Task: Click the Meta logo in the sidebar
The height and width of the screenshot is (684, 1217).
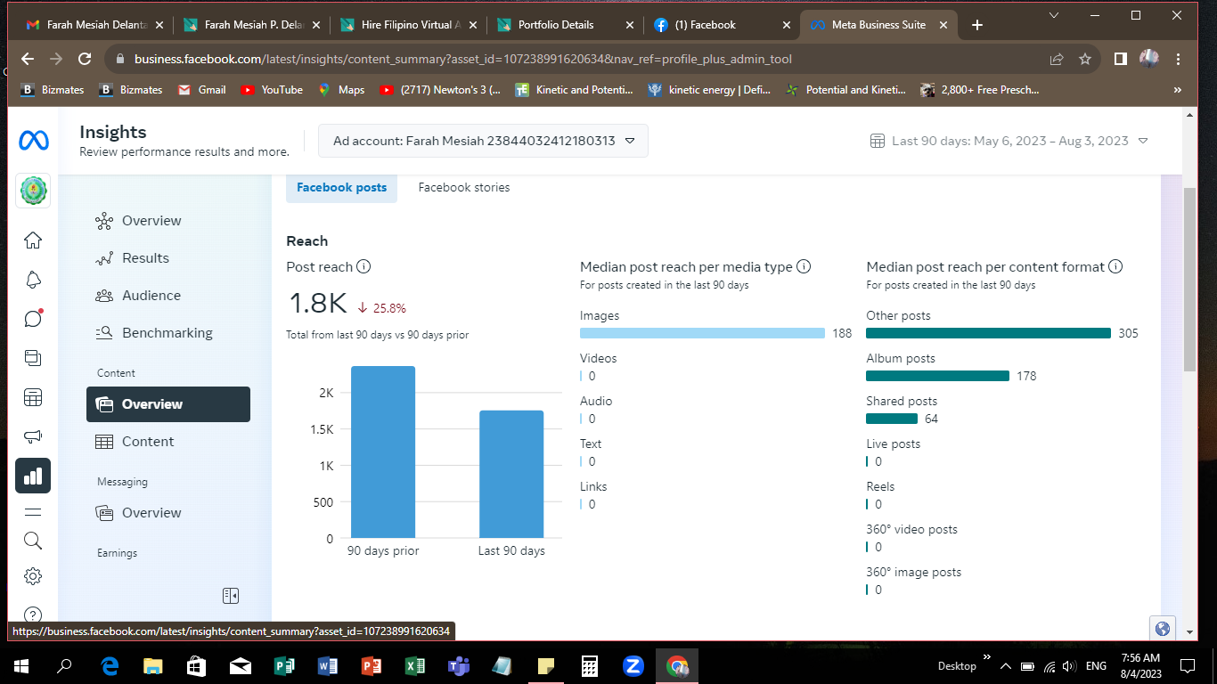Action: tap(33, 141)
